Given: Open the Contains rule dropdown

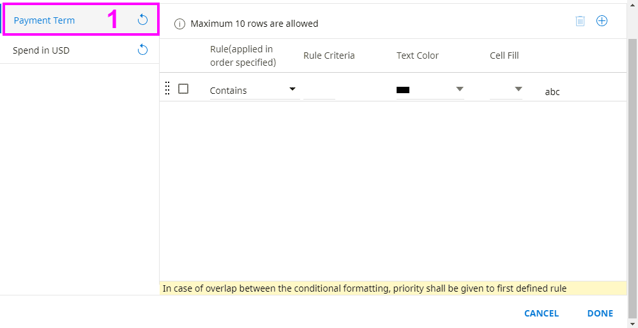Looking at the screenshot, I should (x=254, y=90).
